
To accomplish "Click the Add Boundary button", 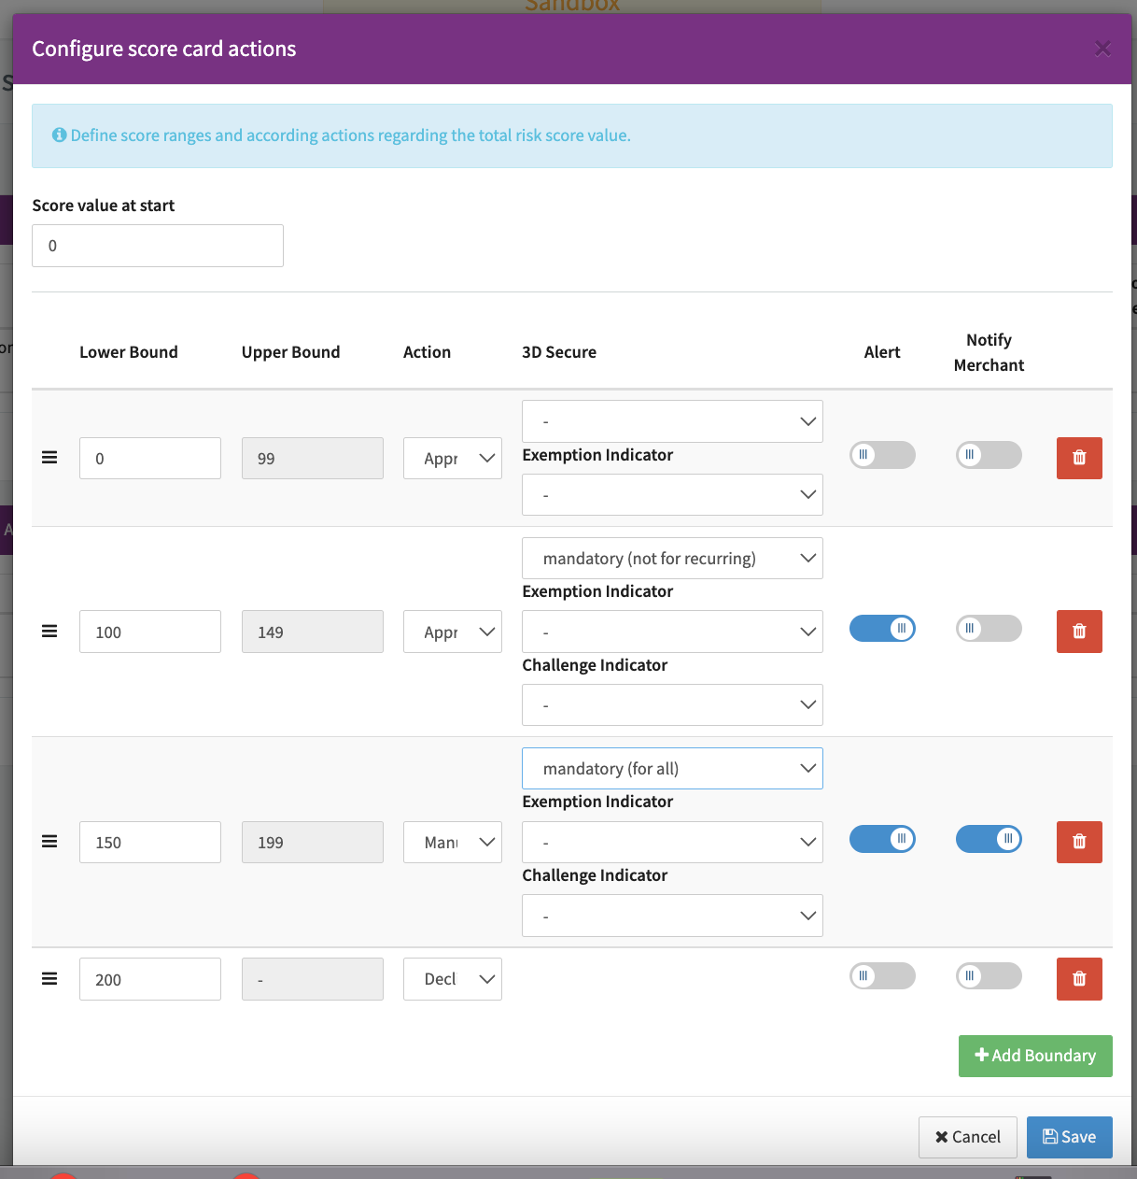I will tap(1034, 1056).
